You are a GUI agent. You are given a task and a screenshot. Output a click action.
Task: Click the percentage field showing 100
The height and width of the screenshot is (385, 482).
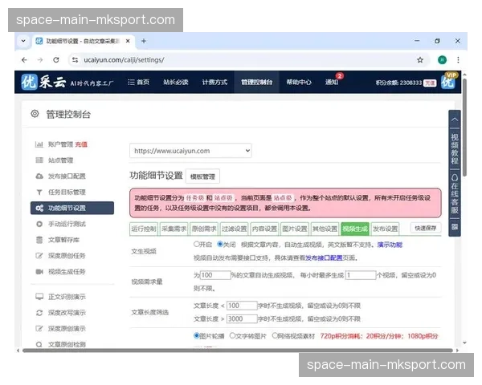(x=215, y=275)
